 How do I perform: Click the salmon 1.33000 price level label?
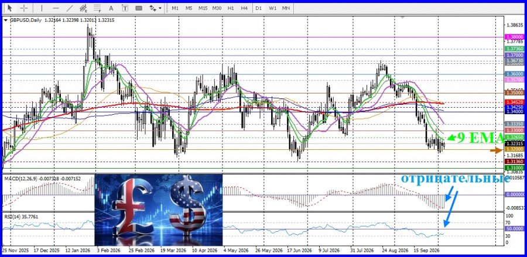515,130
